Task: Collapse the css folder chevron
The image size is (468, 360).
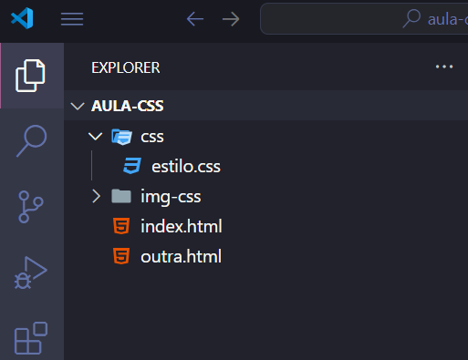Action: [96, 137]
